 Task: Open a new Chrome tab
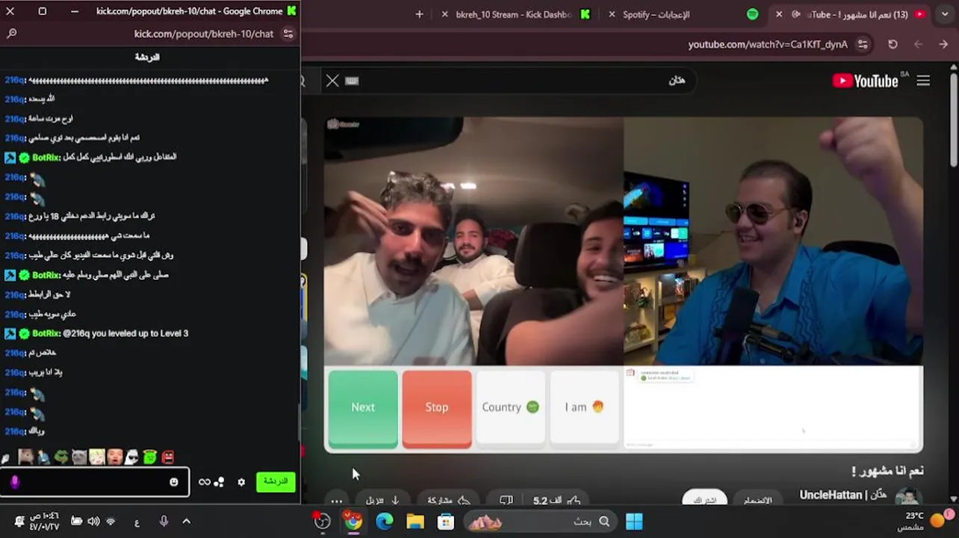(x=419, y=14)
